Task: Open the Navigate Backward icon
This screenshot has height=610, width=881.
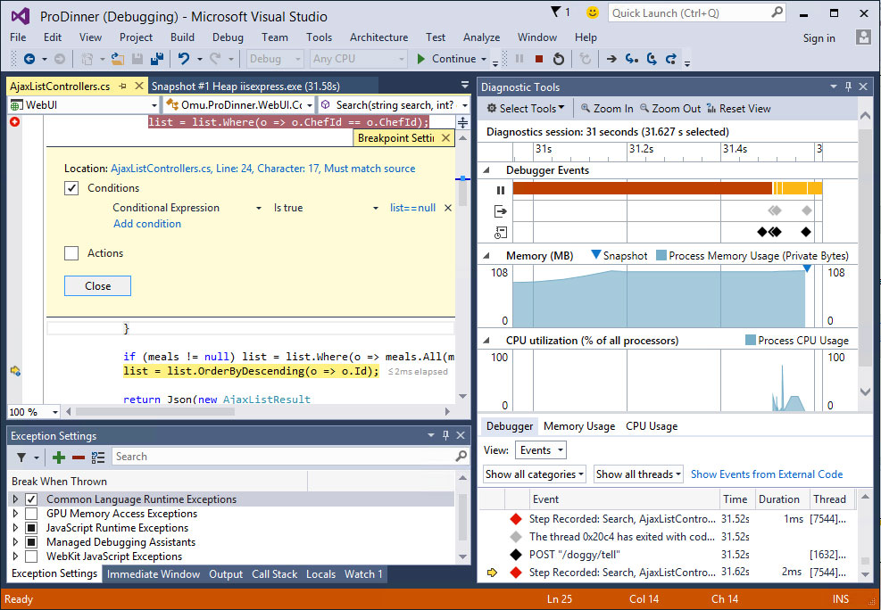Action: point(29,59)
